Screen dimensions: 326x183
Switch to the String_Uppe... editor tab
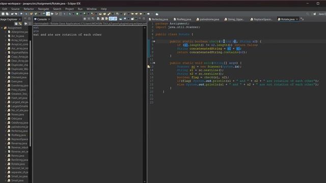234,19
